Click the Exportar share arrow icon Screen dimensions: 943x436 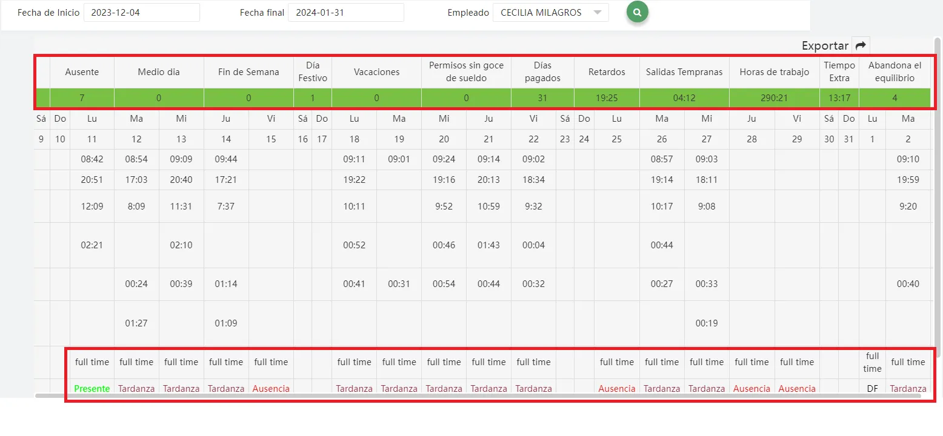pos(861,45)
